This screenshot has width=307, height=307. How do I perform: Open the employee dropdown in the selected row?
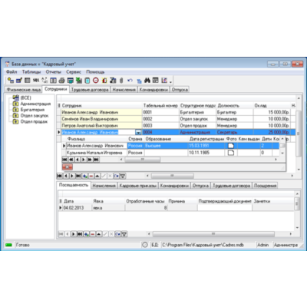coord(138,132)
